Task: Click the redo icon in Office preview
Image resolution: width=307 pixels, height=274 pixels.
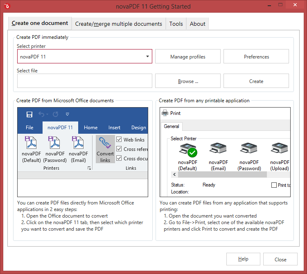Action: point(56,114)
